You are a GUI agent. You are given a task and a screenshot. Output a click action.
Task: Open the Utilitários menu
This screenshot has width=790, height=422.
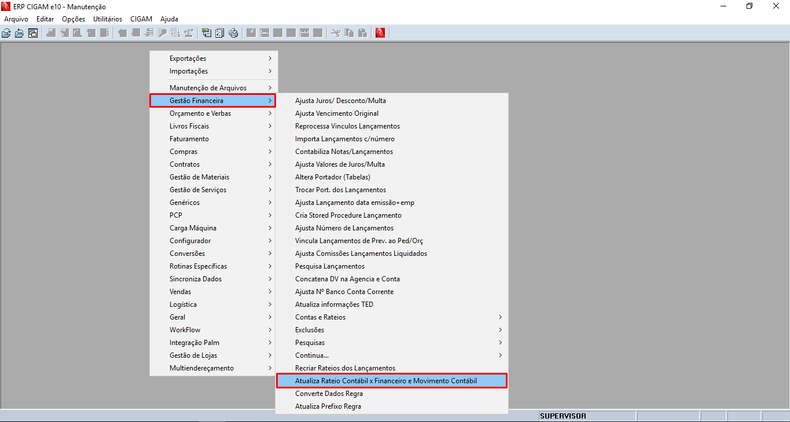point(108,19)
